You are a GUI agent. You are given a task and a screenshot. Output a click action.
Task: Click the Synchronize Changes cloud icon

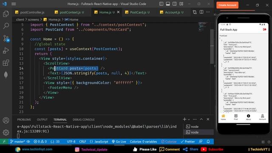[28, 142]
